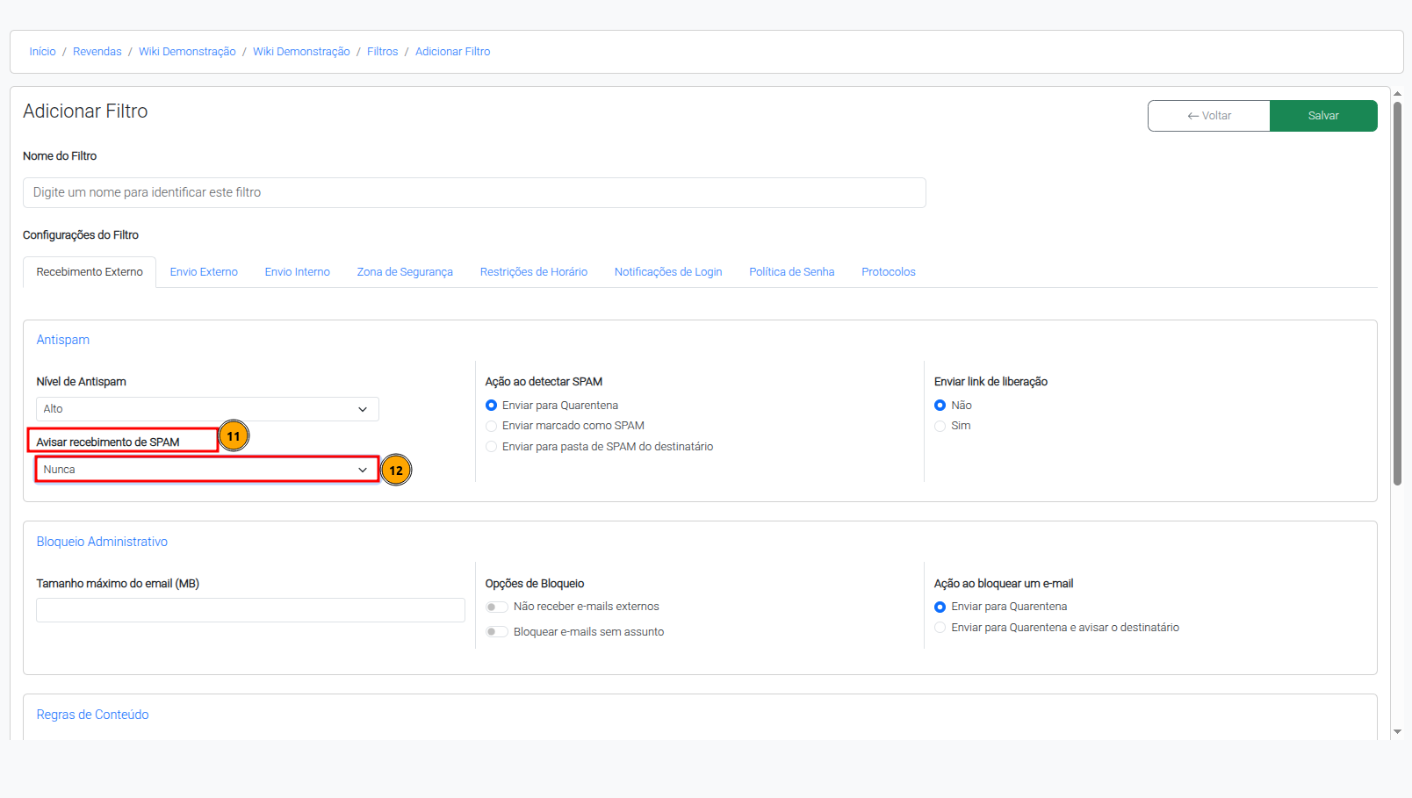Select Enviar para pasta de SPAM do destinatário
1412x798 pixels.
(492, 447)
